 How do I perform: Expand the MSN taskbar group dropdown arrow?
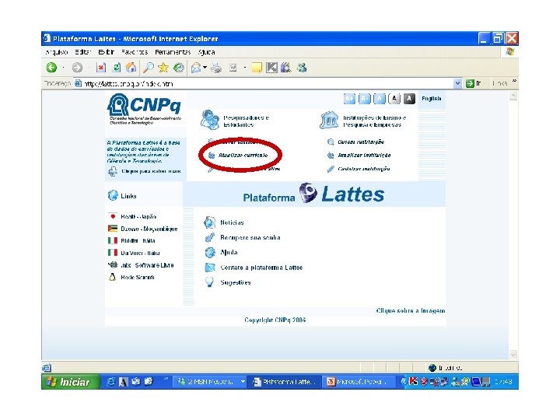click(243, 382)
